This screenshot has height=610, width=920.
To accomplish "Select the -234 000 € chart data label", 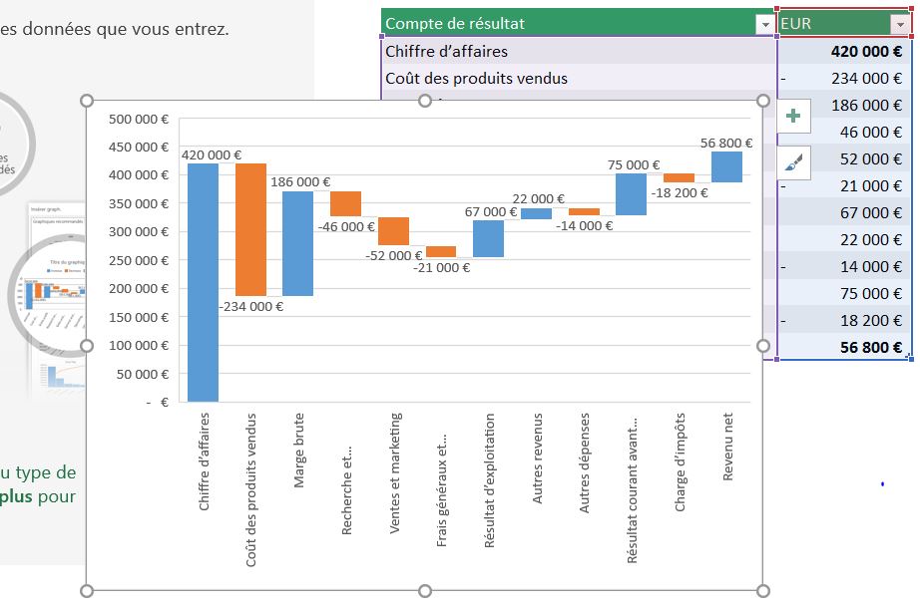I will click(251, 306).
